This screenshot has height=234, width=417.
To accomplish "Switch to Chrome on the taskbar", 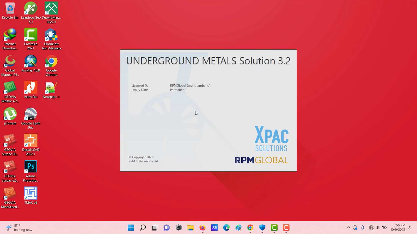I will coord(250,228).
